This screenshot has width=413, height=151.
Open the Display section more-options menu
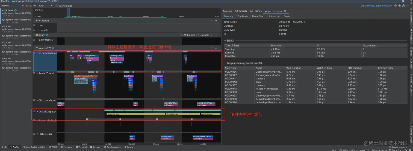pos(211,35)
